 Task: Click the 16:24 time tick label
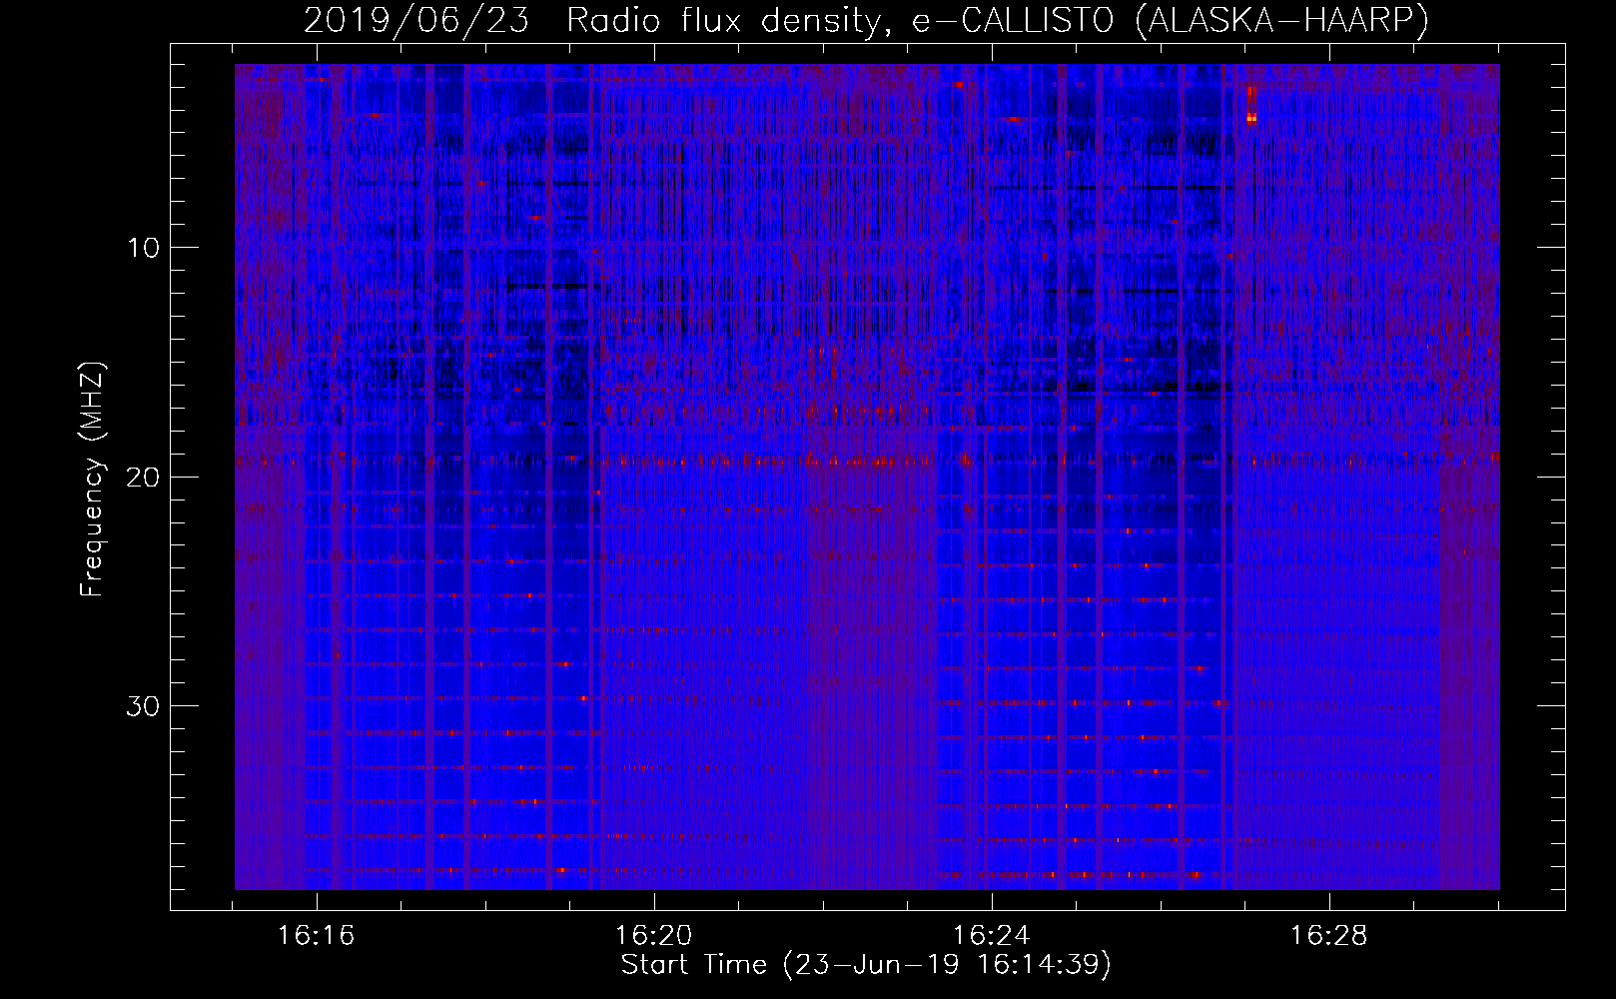992,936
